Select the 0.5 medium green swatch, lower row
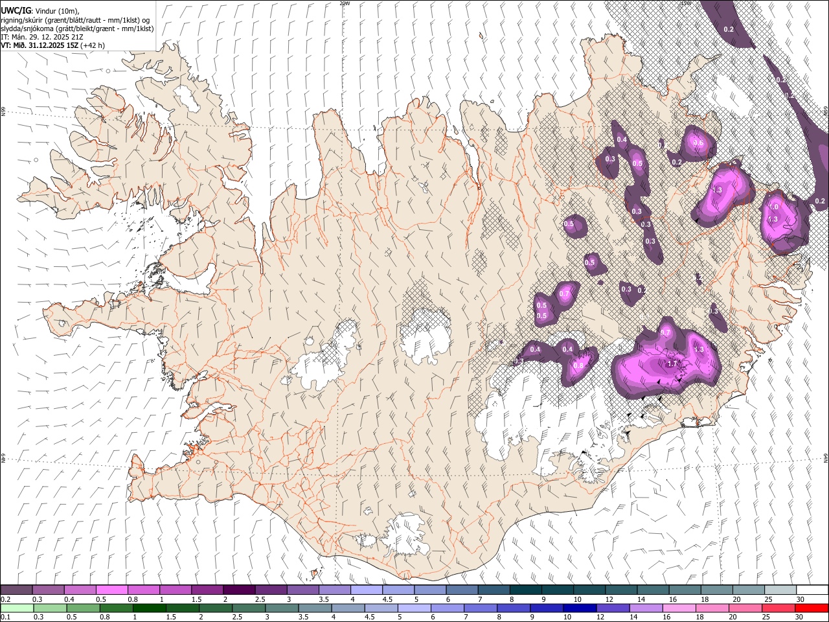 tap(83, 608)
